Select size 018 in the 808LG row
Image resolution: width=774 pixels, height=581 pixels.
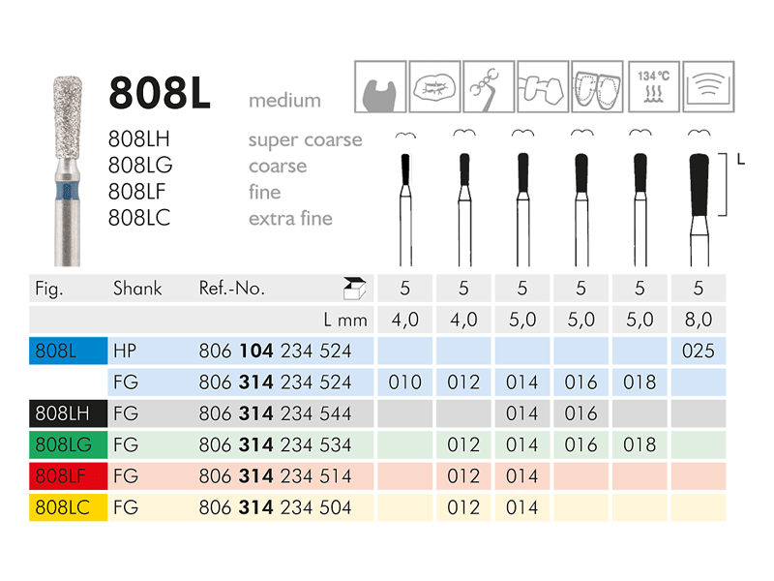pyautogui.click(x=640, y=444)
